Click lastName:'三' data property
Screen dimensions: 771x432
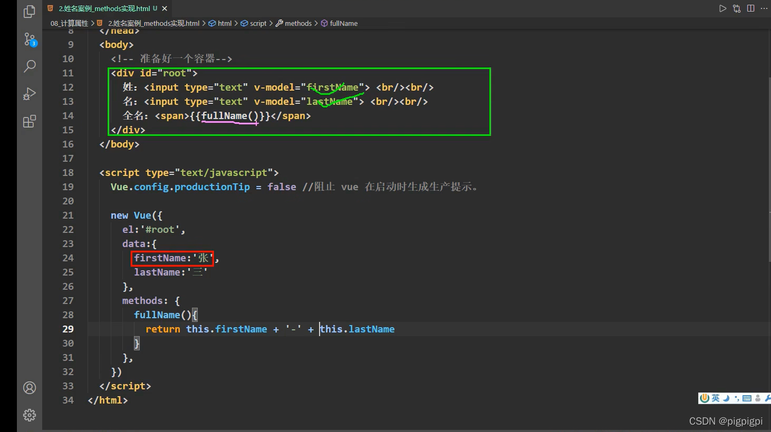pos(170,272)
